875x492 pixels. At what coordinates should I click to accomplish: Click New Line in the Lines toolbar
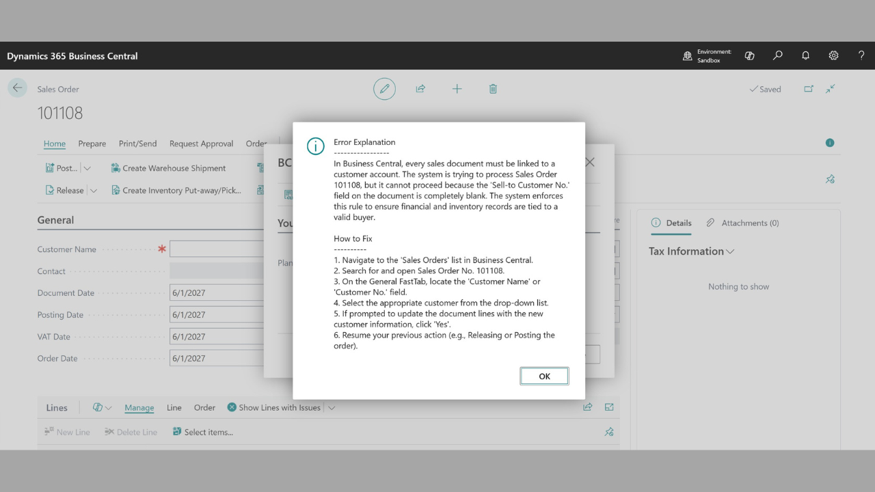point(67,432)
